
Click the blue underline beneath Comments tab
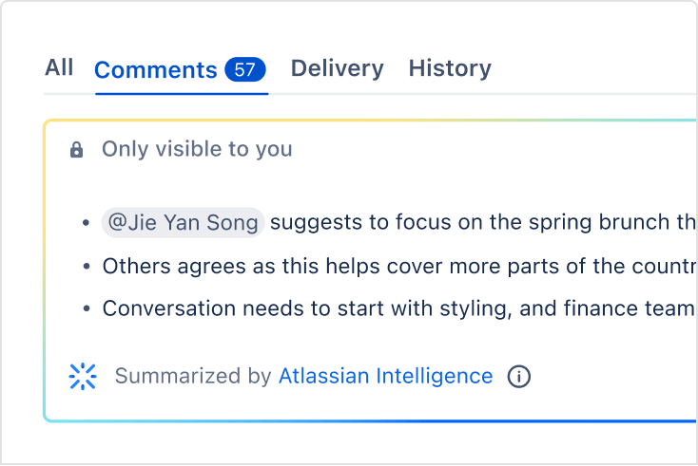point(182,93)
